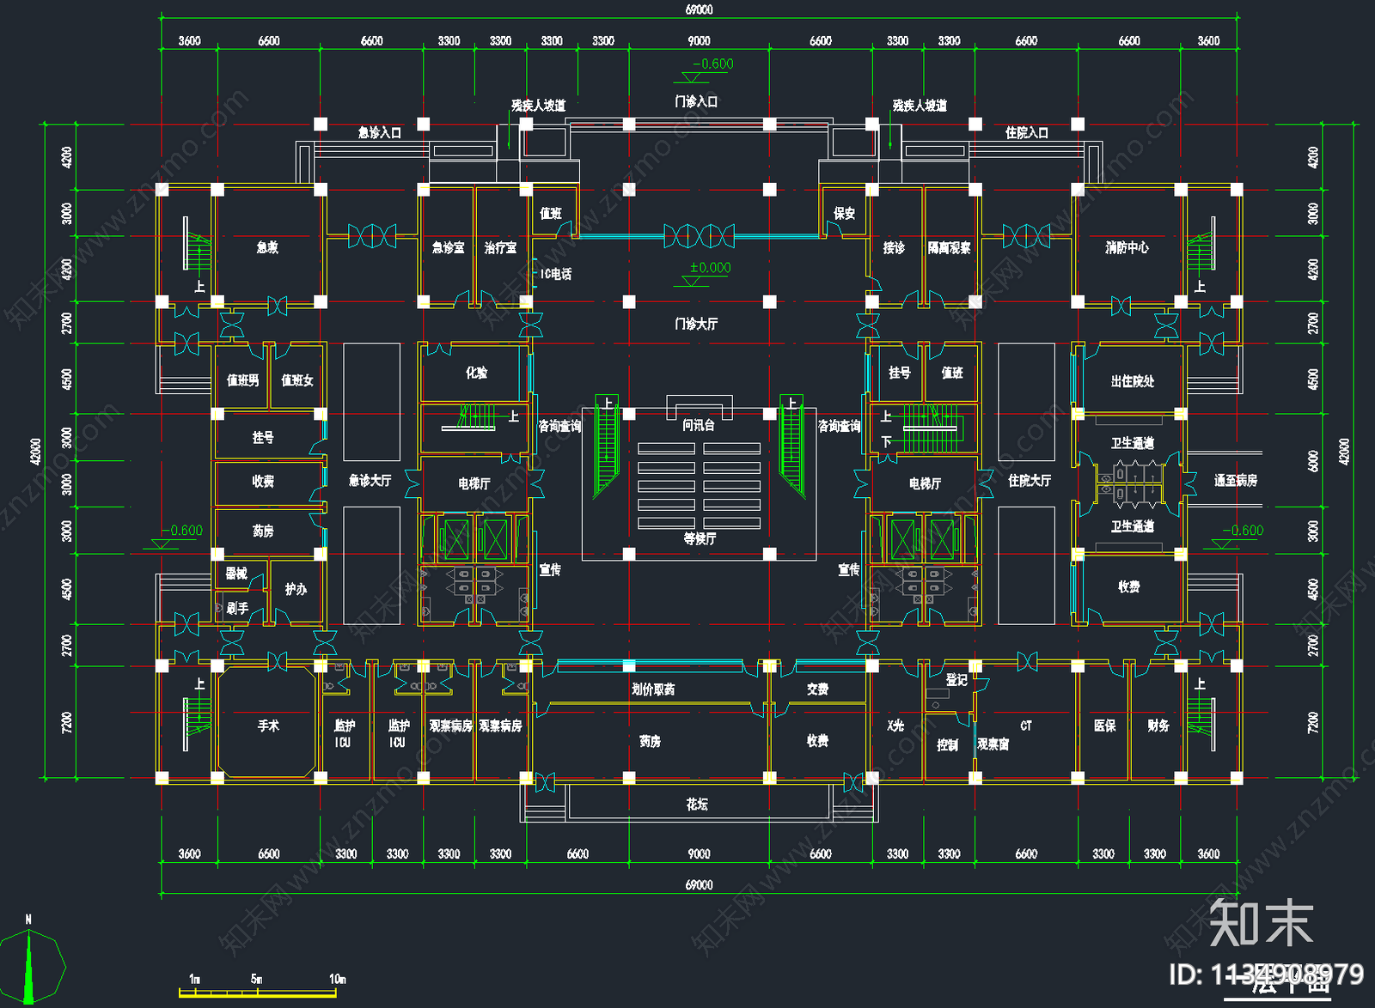Click the 等候厅 waiting hall label
This screenshot has height=1008, width=1375.
coord(700,538)
